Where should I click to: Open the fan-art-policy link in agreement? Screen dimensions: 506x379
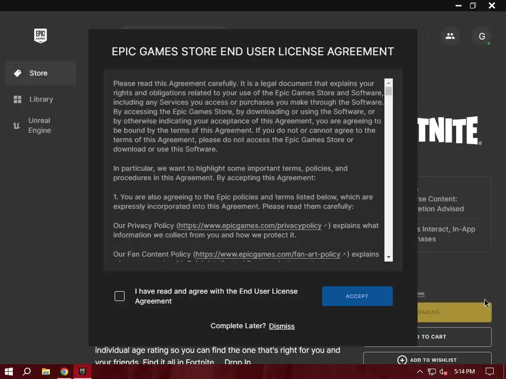click(268, 254)
